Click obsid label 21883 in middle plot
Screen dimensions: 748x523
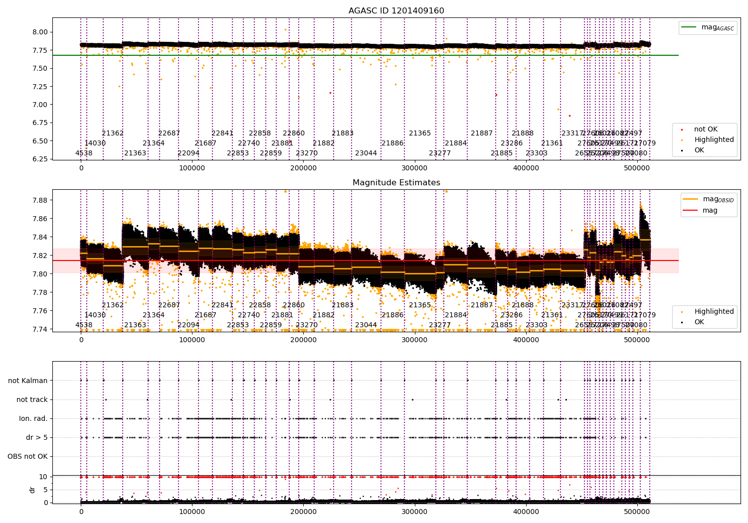343,305
